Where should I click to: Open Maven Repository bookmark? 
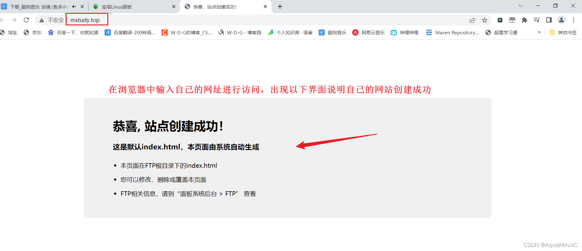[x=452, y=32]
